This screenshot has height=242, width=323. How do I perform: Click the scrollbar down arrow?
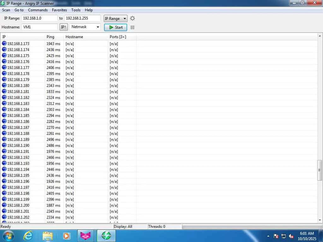[x=320, y=220]
